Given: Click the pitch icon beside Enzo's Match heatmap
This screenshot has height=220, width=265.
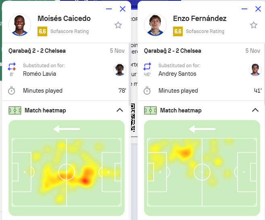Looking at the screenshot, I should tap(150, 110).
